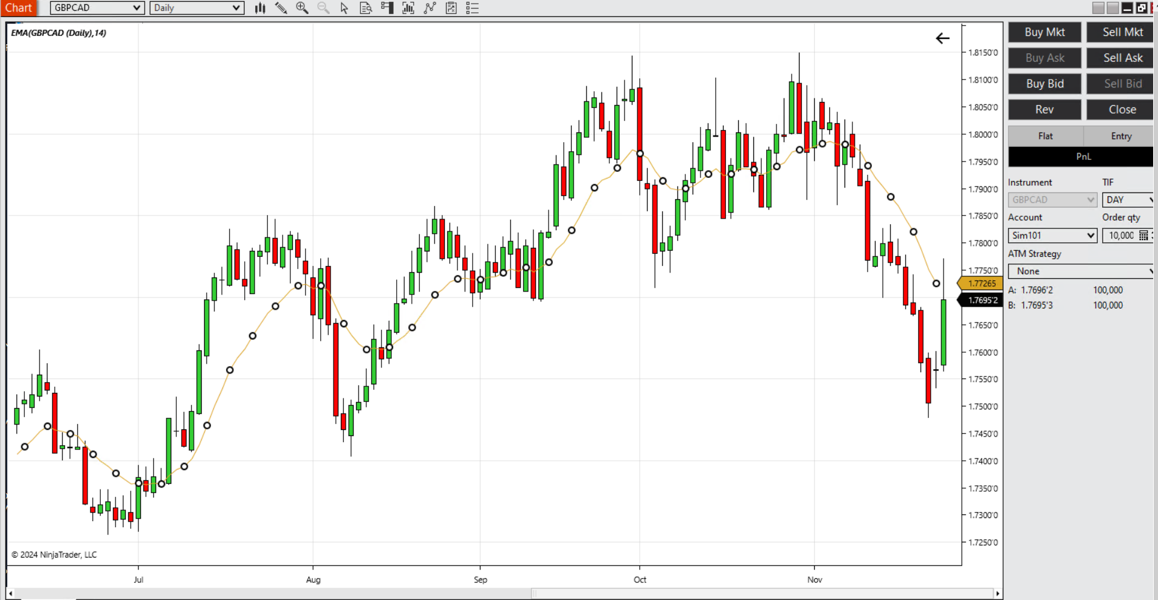Click the back arrow on the chart
Image resolution: width=1158 pixels, height=600 pixels.
[x=942, y=39]
